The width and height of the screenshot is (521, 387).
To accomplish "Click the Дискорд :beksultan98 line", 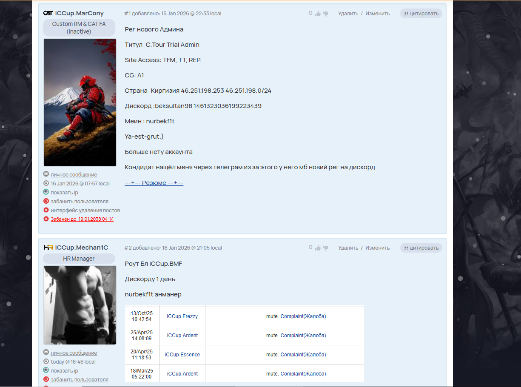I will tap(193, 106).
